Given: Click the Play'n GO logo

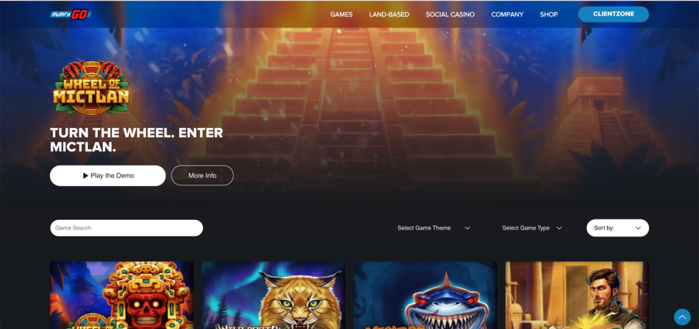Looking at the screenshot, I should pyautogui.click(x=70, y=14).
